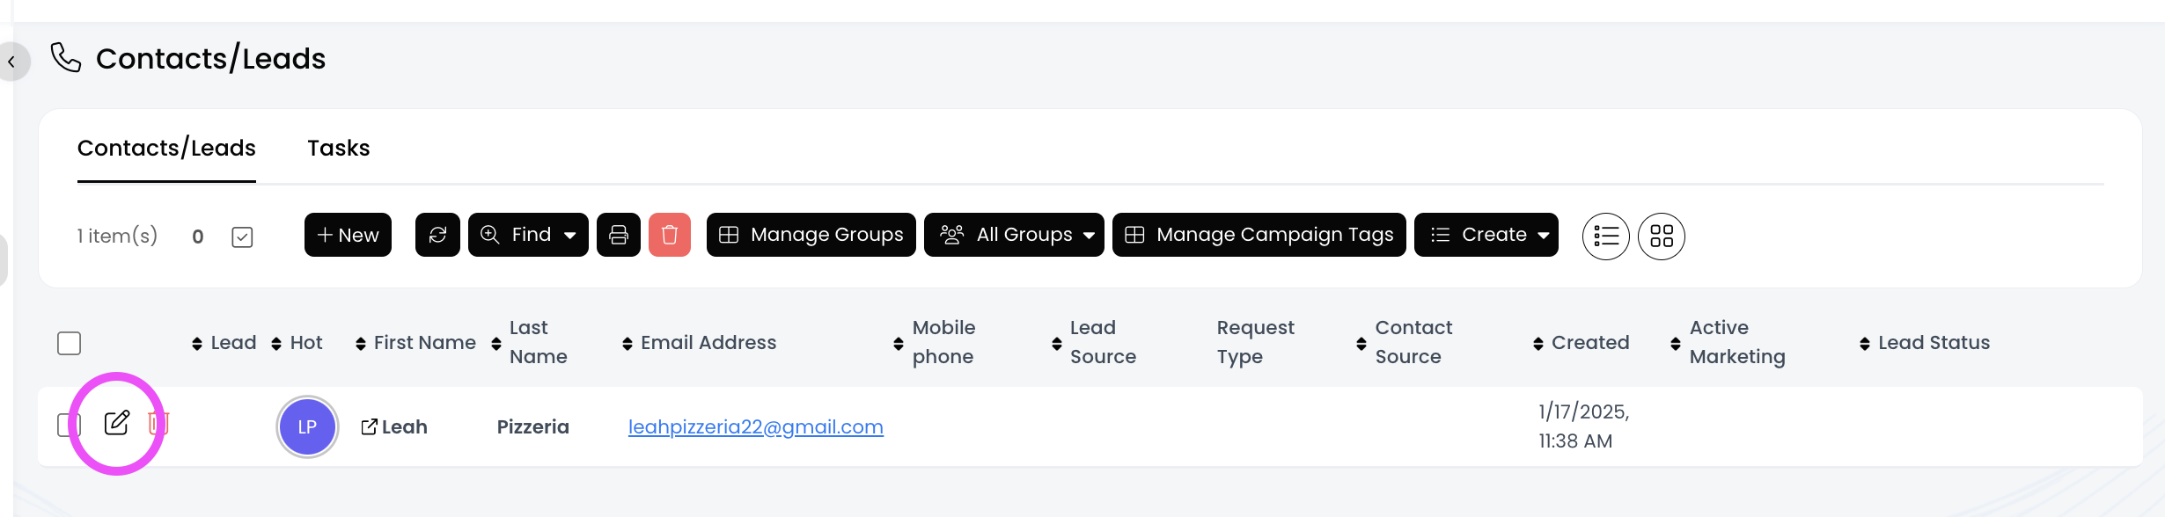Open the Find dropdown
This screenshot has height=517, width=2165.
coord(528,235)
